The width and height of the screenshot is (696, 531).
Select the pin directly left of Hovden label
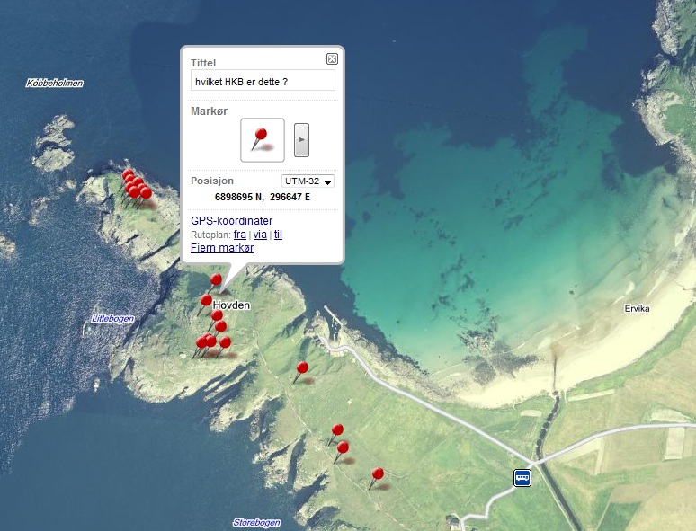click(x=206, y=301)
